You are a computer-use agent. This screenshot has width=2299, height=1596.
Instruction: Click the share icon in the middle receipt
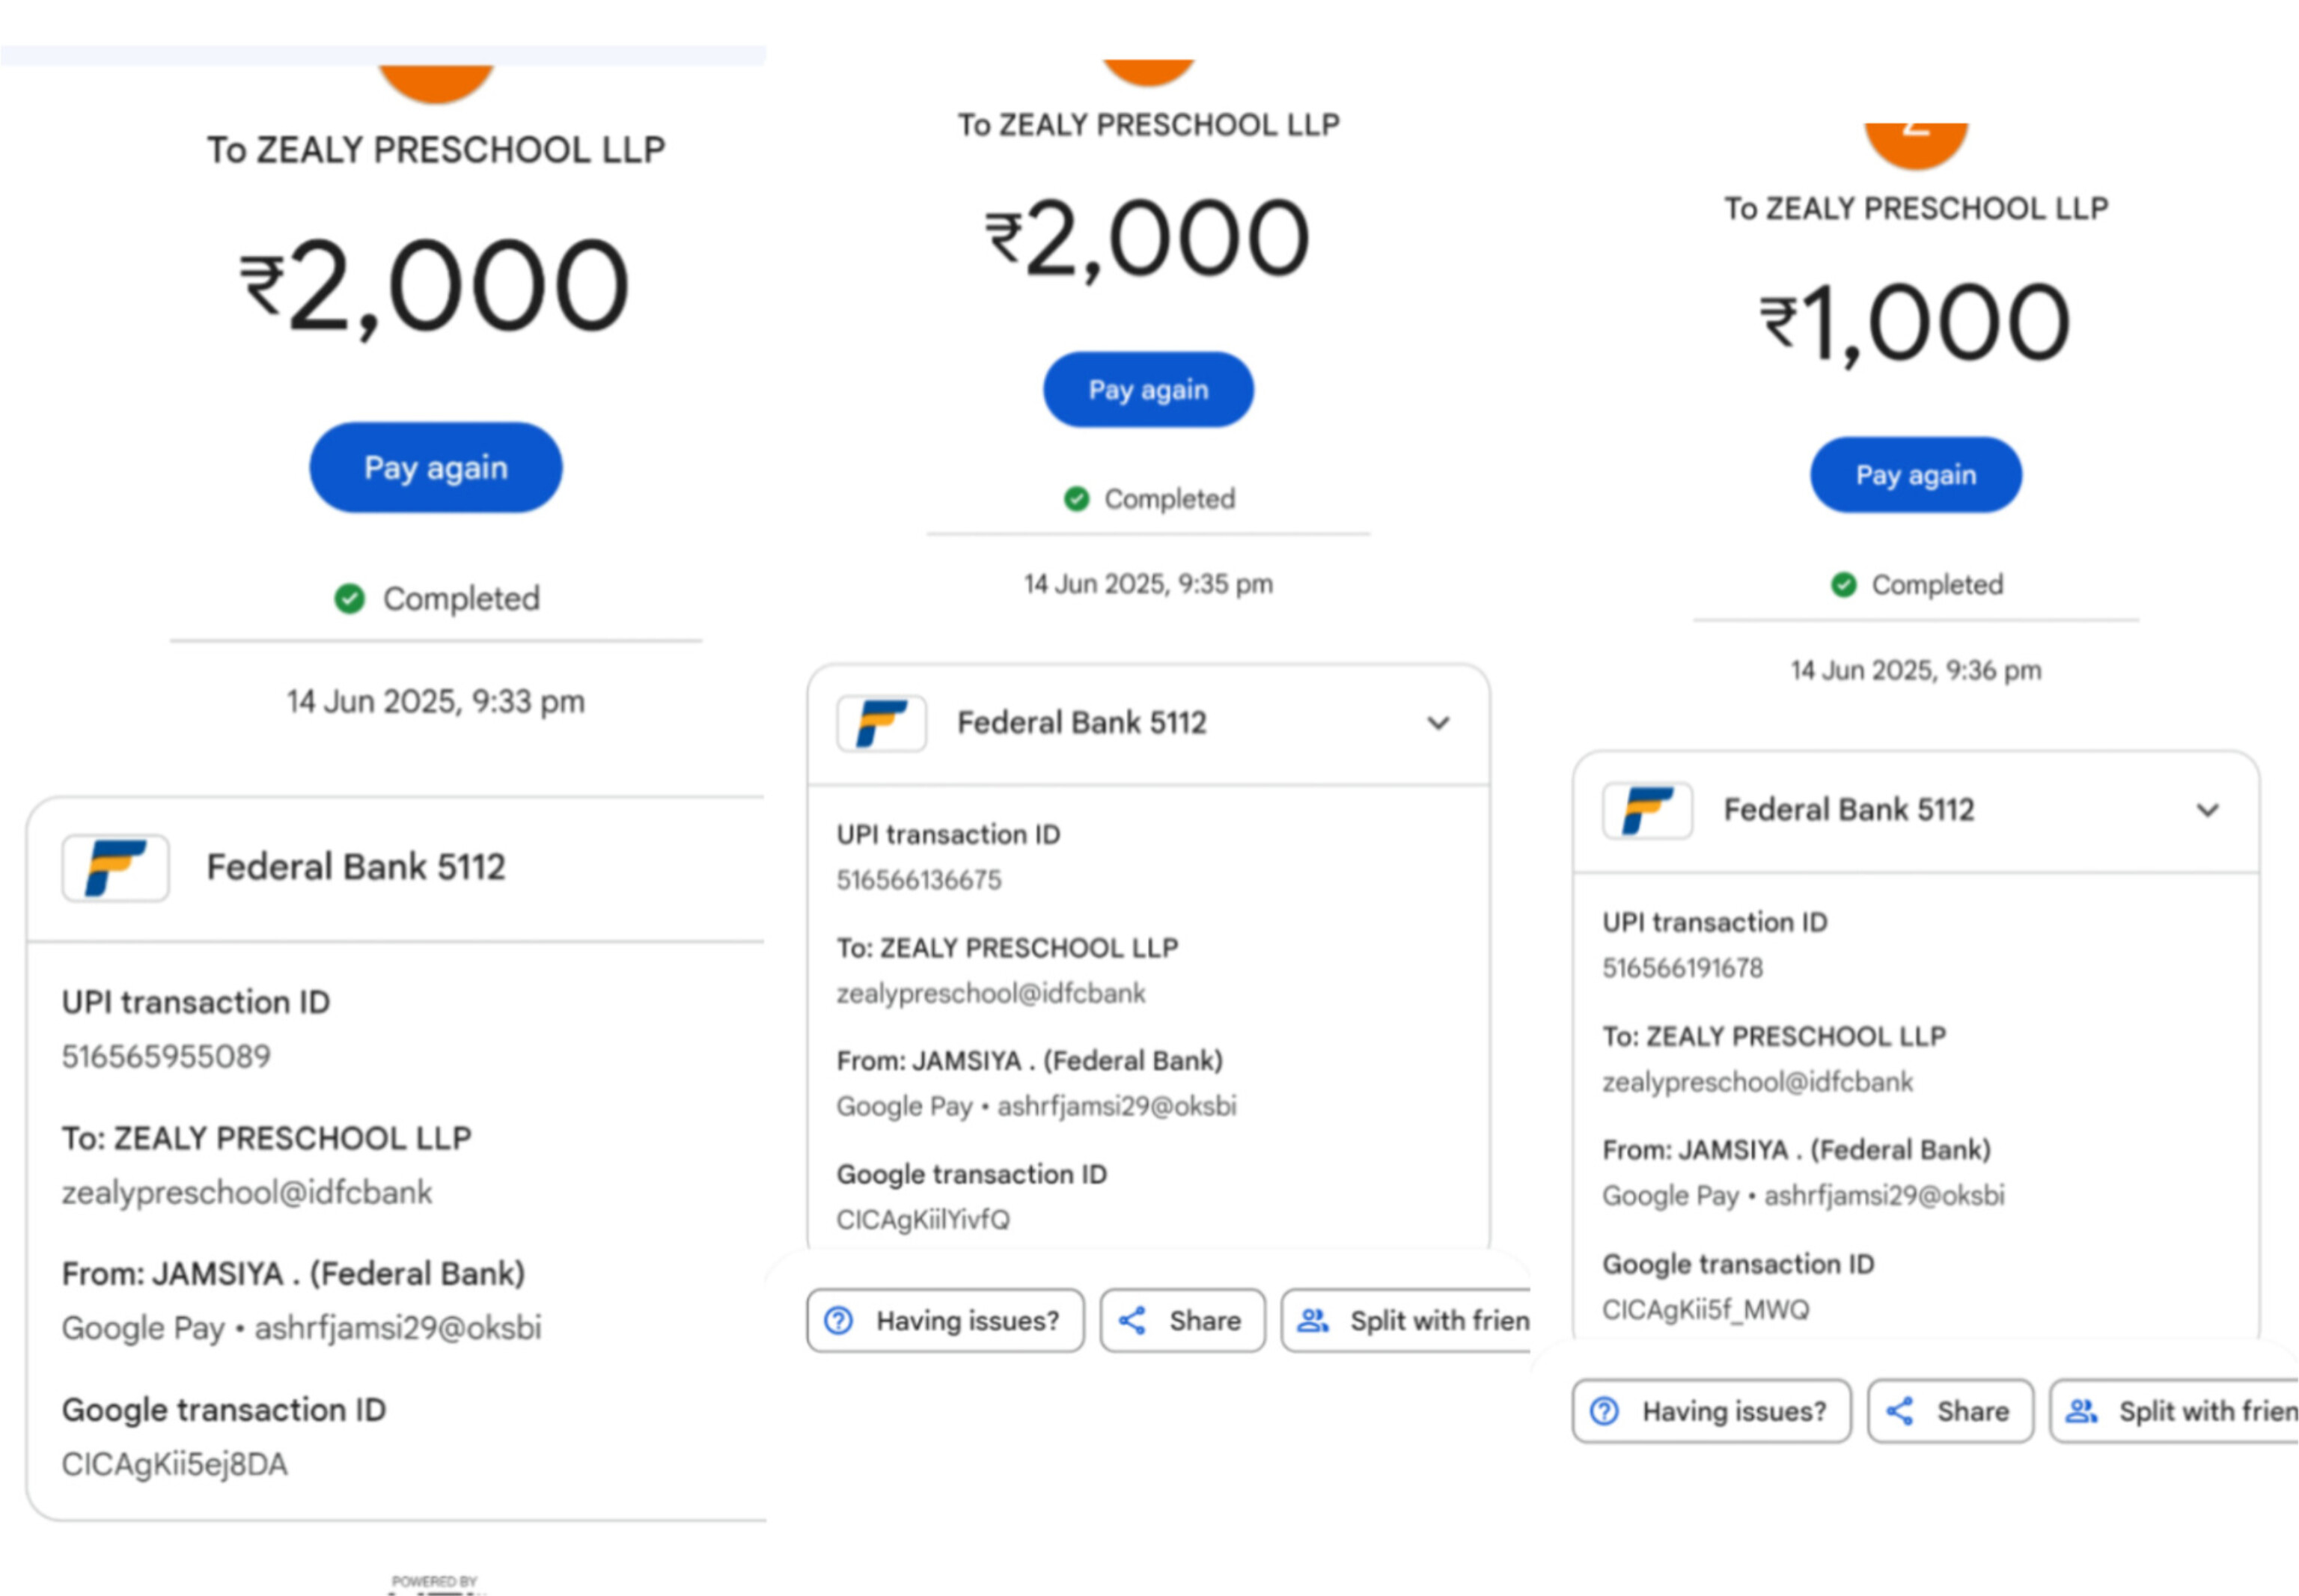coord(1132,1321)
